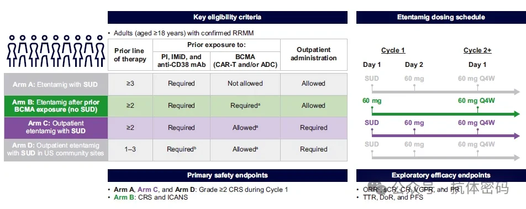Click the people group icon
Screen dimensions: 526x209
pyautogui.click(x=56, y=51)
